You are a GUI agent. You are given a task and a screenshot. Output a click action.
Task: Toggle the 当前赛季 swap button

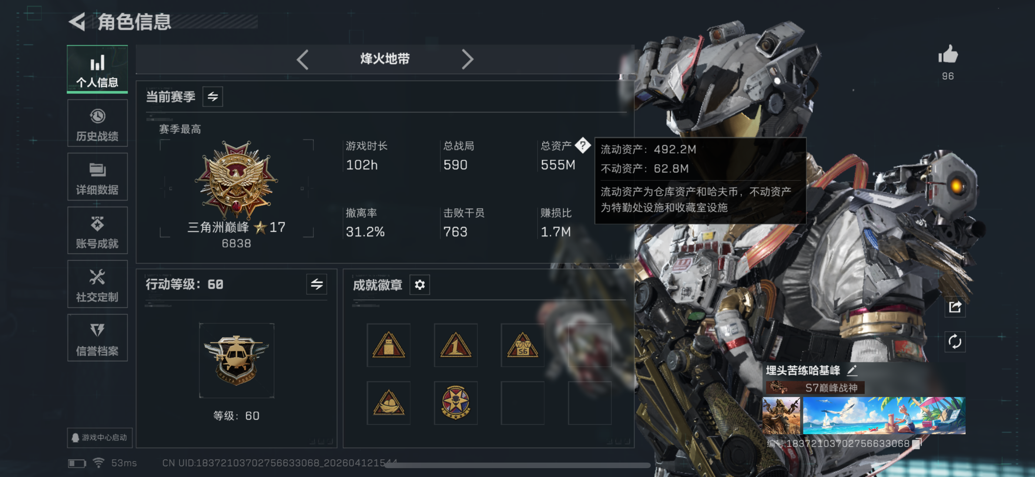point(212,97)
